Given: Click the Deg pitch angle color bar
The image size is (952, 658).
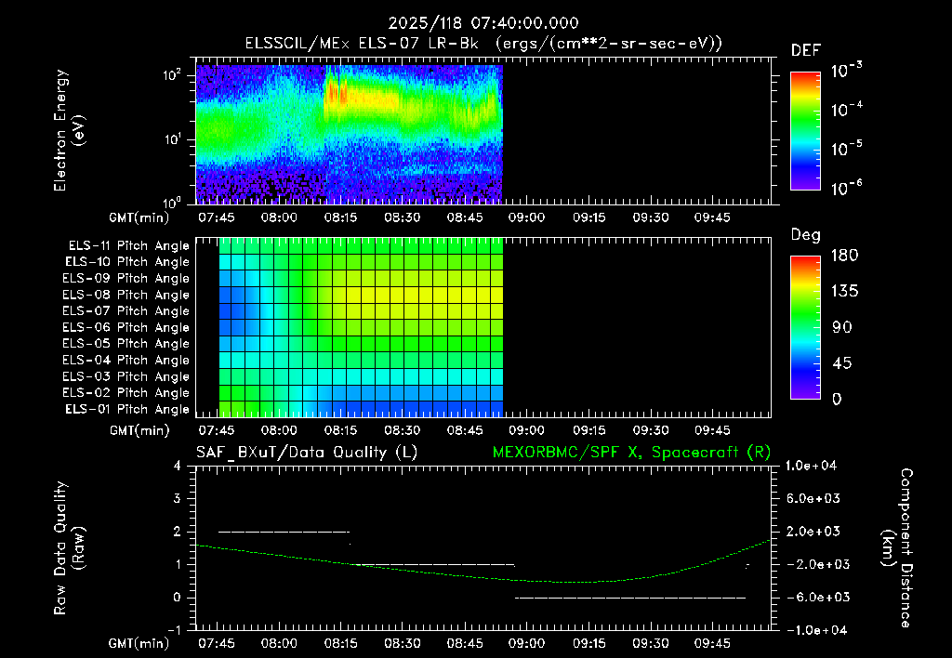Looking at the screenshot, I should (x=805, y=327).
